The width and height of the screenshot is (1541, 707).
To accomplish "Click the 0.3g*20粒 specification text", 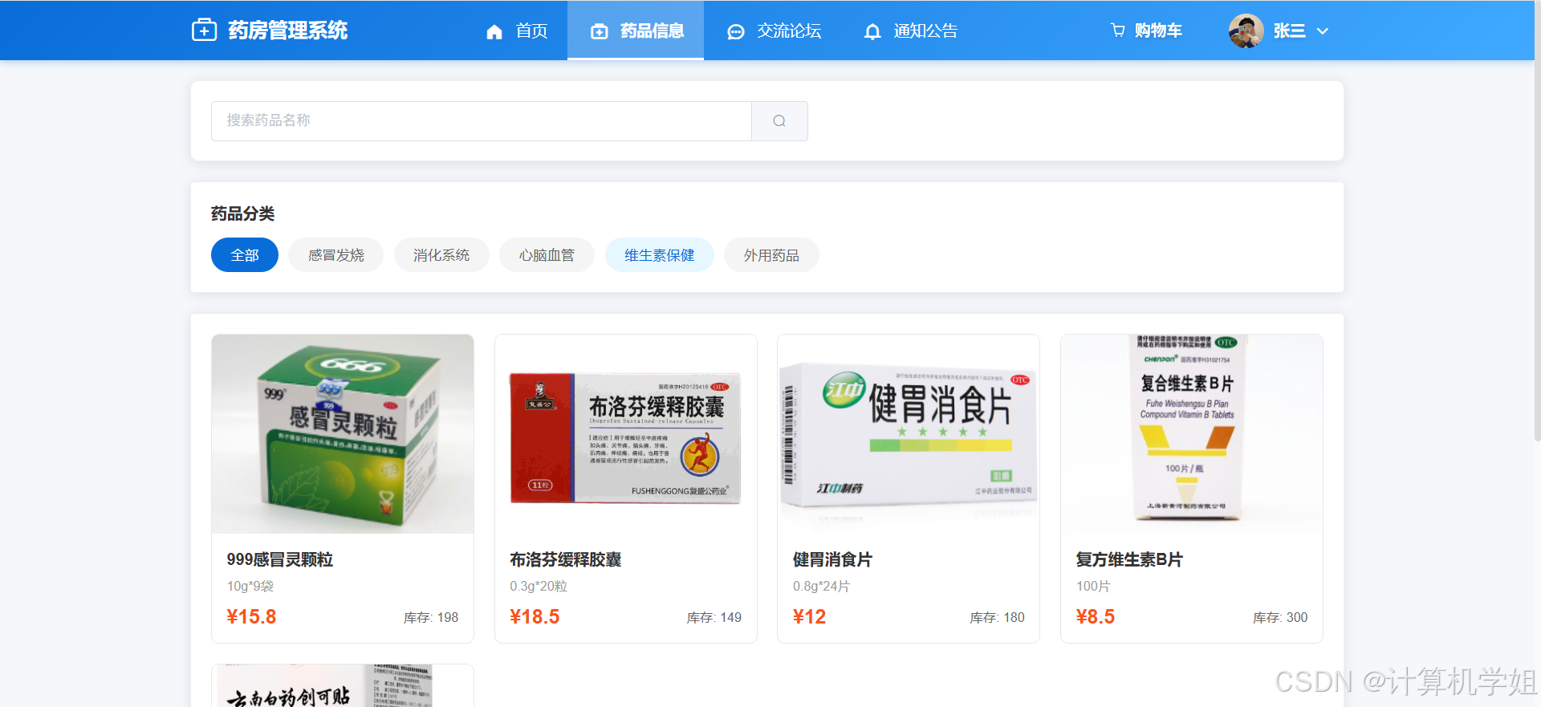I will [x=539, y=586].
